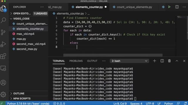Open the Search view in activity bar
Image resolution: width=188 pixels, height=105 pixels.
[x=3, y=20]
